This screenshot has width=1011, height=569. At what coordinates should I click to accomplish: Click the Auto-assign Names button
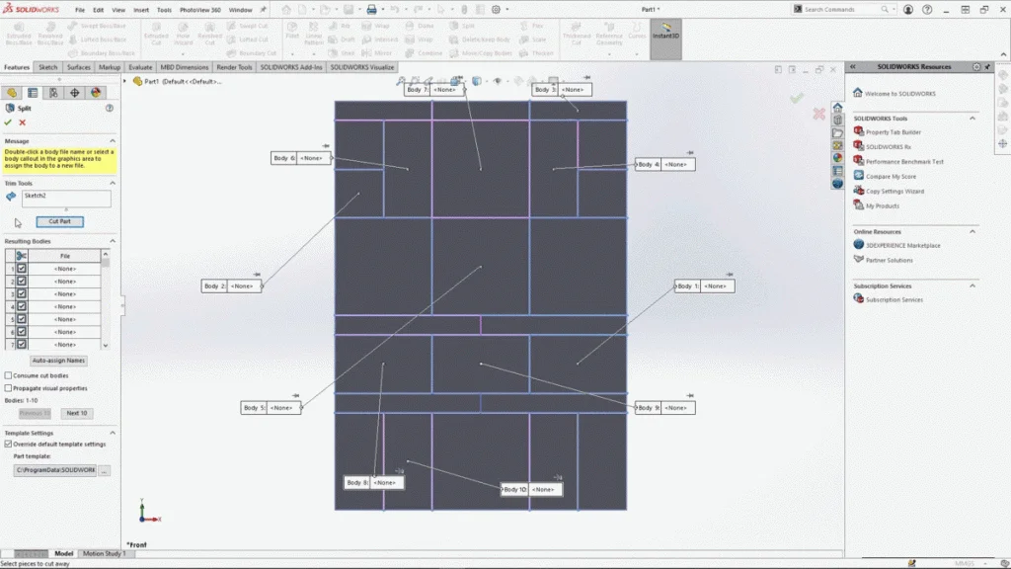pyautogui.click(x=59, y=361)
